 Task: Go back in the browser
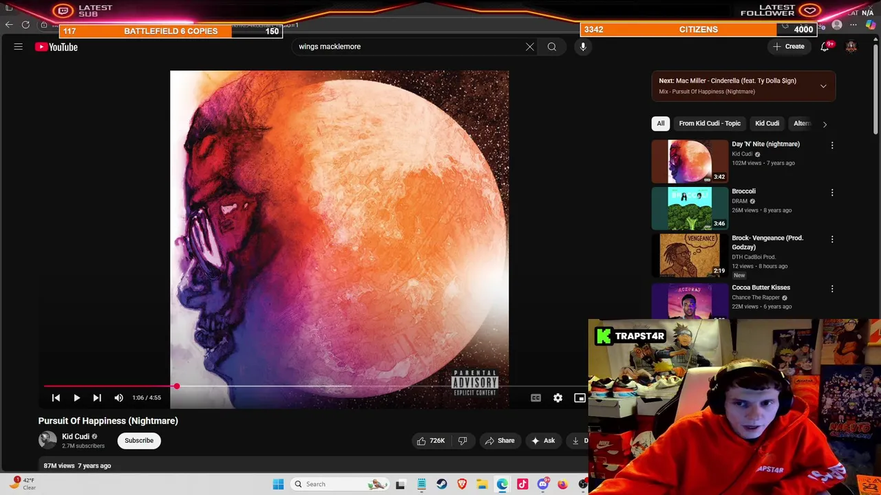click(x=9, y=25)
